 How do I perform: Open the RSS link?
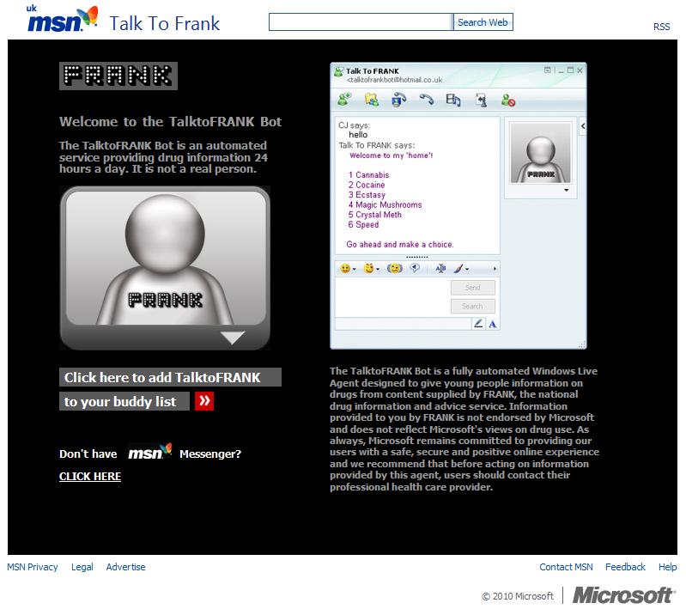pos(661,27)
